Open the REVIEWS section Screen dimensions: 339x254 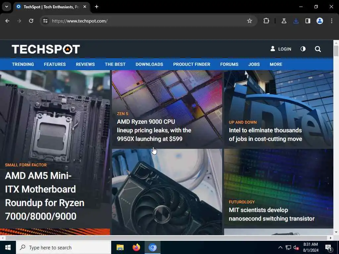point(85,64)
